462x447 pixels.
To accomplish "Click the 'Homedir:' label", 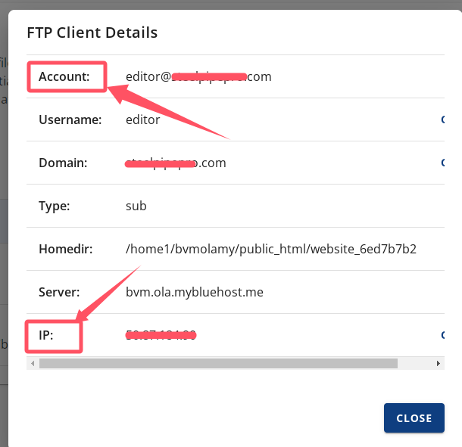I will coord(65,249).
